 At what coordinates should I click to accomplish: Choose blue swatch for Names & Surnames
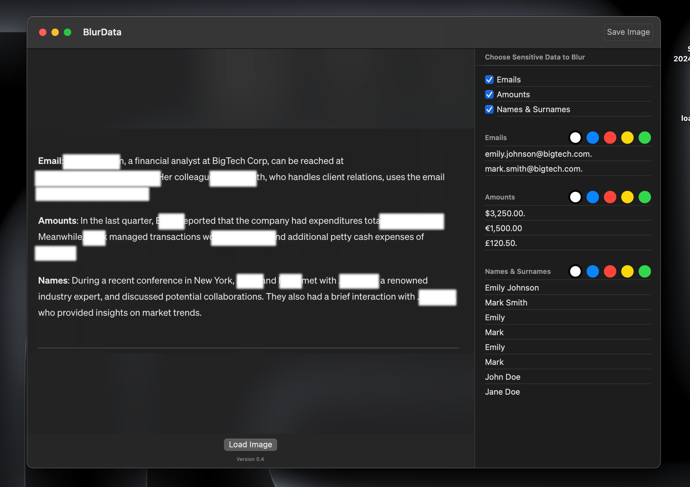pos(593,271)
